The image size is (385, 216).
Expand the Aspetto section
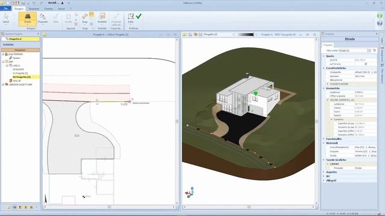click(x=324, y=172)
